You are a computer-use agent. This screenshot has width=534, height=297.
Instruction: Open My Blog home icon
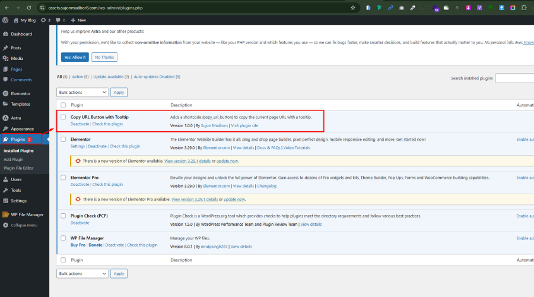16,20
